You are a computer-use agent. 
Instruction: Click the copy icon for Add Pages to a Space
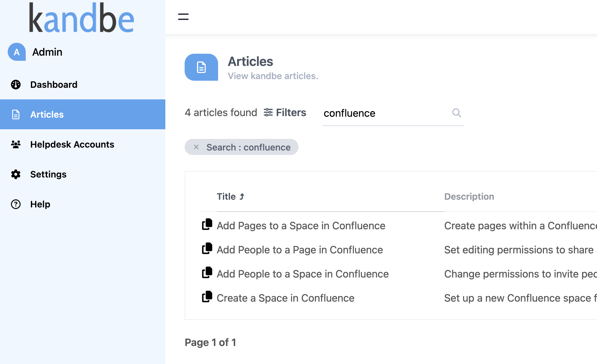(207, 224)
